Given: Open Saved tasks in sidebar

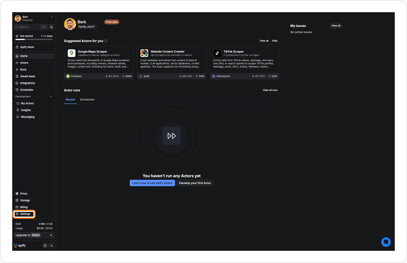Looking at the screenshot, I should tap(34, 76).
